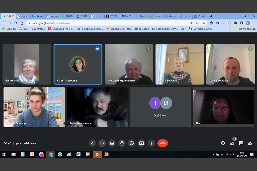Viewport: 257px width, 171px height.
Task: Select Ольга Губська video tile
Action: click(180, 64)
